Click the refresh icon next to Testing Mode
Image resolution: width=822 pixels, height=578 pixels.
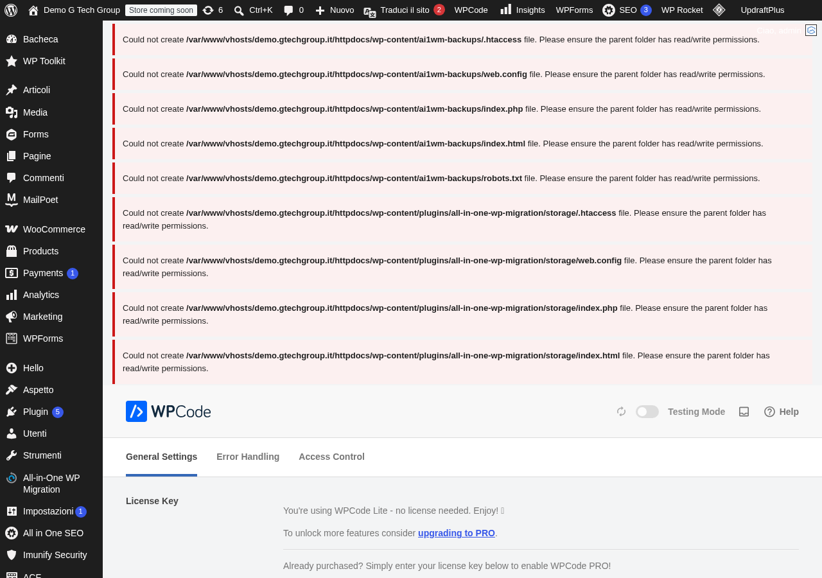[621, 412]
